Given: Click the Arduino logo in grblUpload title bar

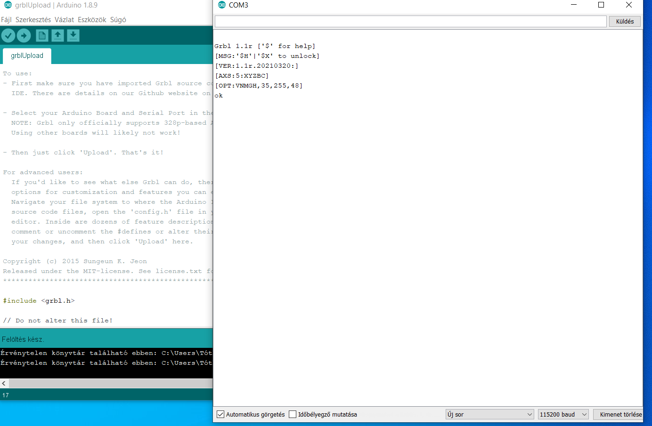Looking at the screenshot, I should pos(8,5).
